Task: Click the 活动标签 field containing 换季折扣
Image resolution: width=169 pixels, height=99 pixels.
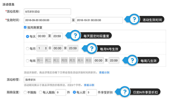Action: (47, 80)
